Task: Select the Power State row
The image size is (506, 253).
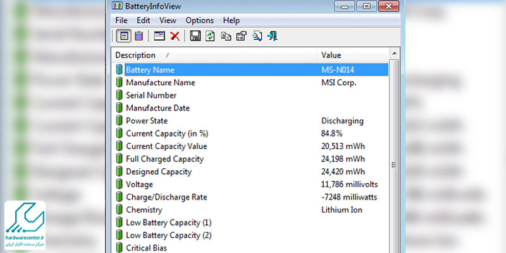Action: tap(250, 121)
